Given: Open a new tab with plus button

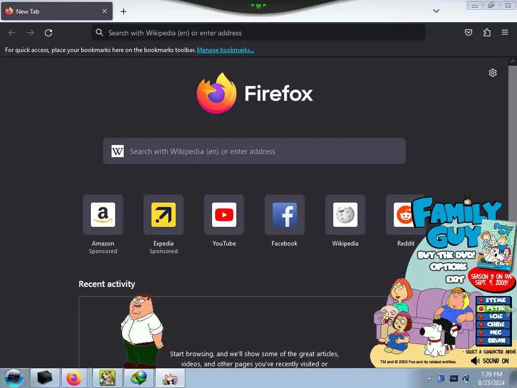Looking at the screenshot, I should click(123, 12).
